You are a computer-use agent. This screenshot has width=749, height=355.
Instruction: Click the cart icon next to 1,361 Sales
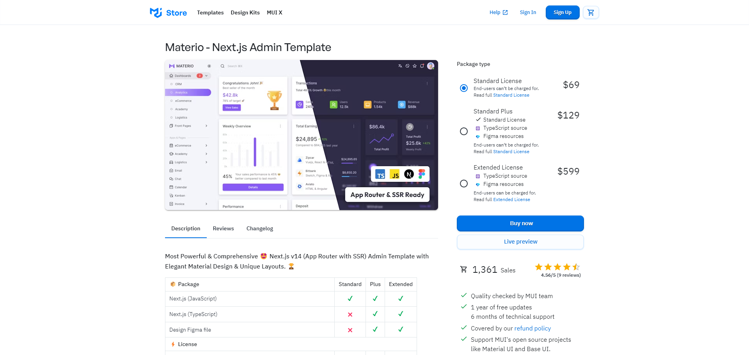(x=463, y=269)
